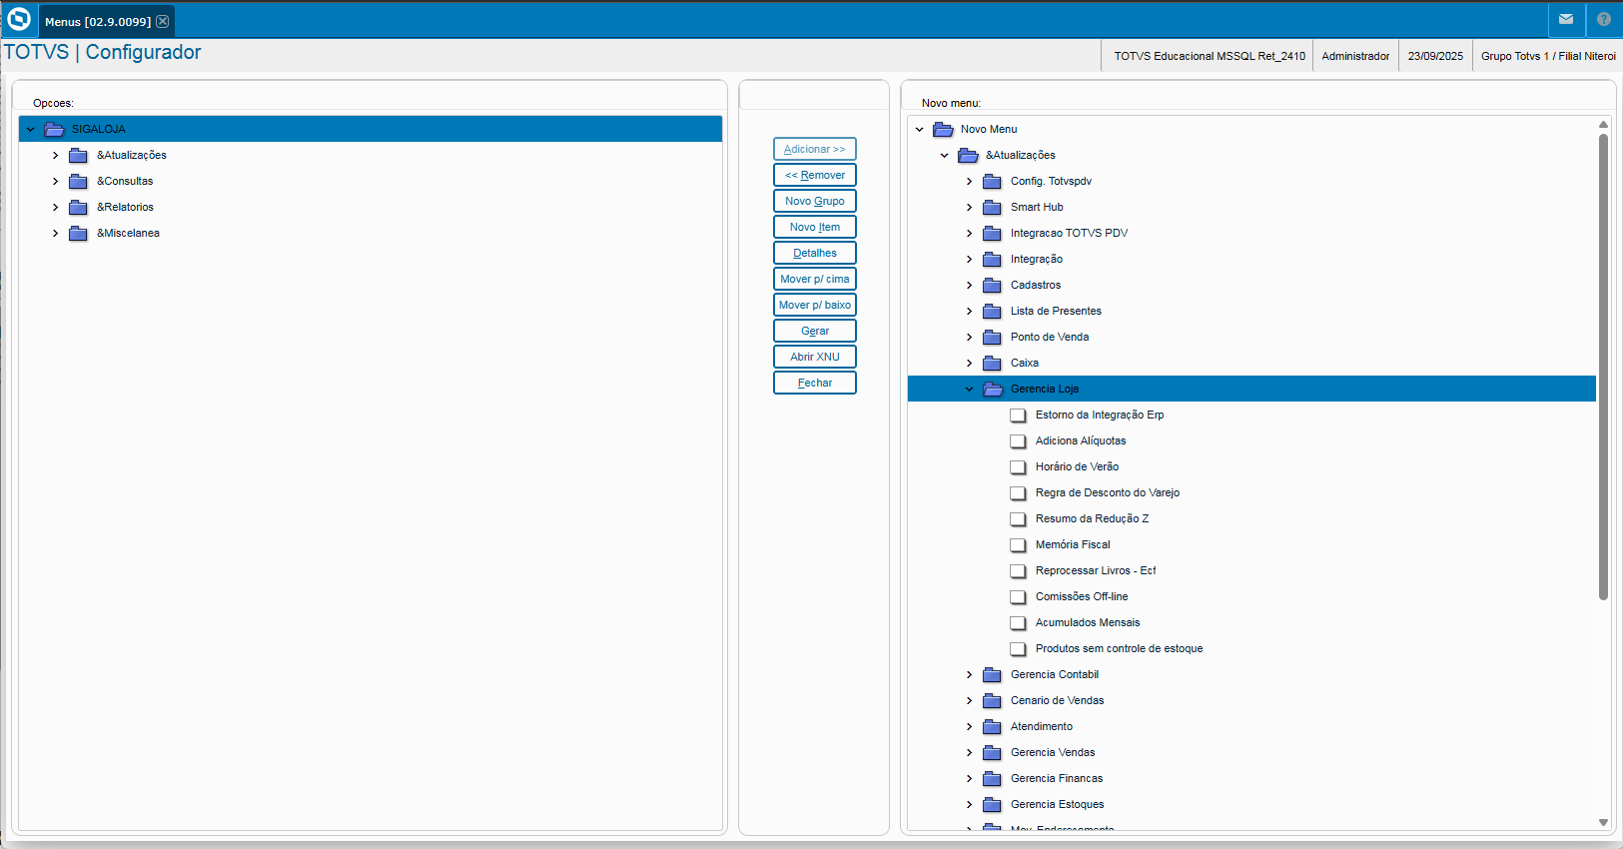The height and width of the screenshot is (849, 1623).
Task: Move selection up with Mover p/ cima
Action: (x=815, y=279)
